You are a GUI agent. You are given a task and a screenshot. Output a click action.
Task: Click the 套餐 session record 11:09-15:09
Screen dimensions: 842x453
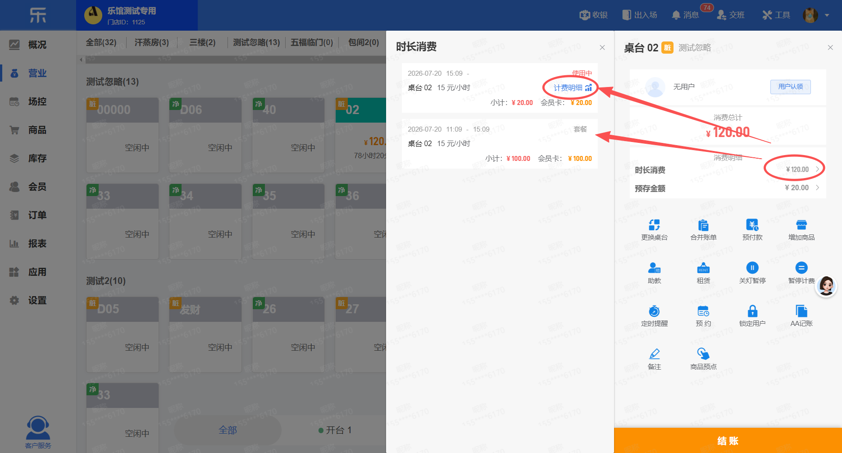500,144
